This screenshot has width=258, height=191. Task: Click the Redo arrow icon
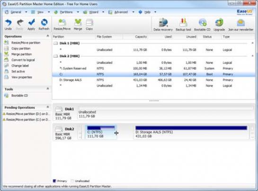tap(20, 23)
